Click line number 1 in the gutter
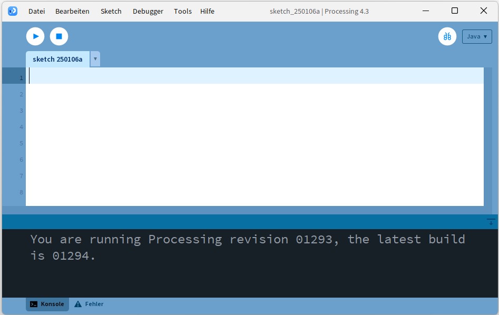The image size is (499, 315). 21,78
